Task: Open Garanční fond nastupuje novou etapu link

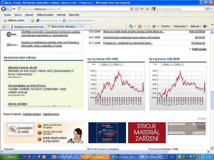Action: click(131, 37)
